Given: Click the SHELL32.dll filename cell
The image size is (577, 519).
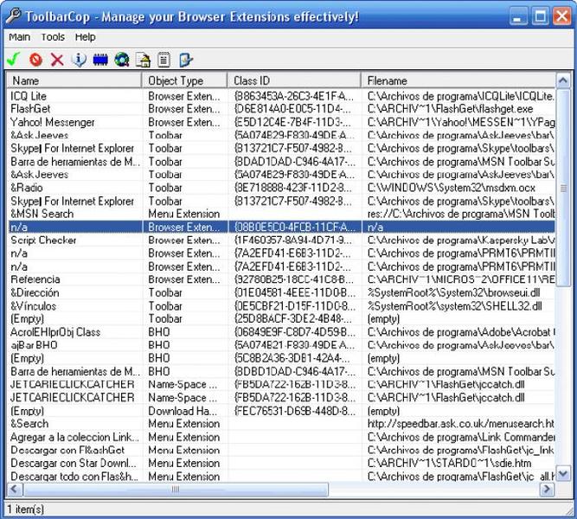Looking at the screenshot, I should 454,306.
